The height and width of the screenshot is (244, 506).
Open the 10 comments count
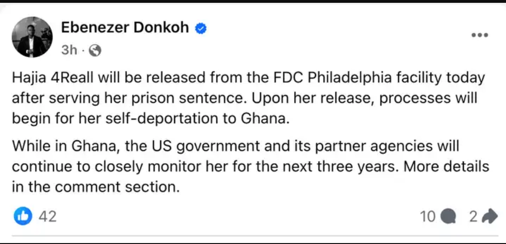pyautogui.click(x=428, y=217)
